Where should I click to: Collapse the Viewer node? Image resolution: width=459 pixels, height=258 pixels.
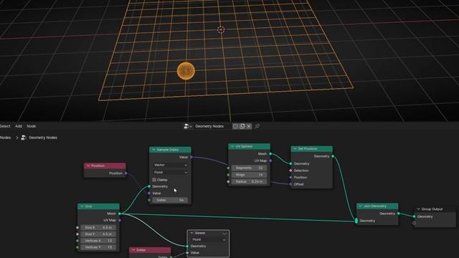191,233
